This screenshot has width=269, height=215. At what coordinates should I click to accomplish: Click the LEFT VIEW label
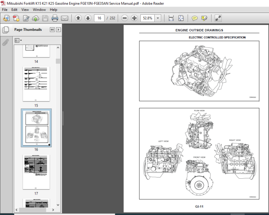coord(163,141)
